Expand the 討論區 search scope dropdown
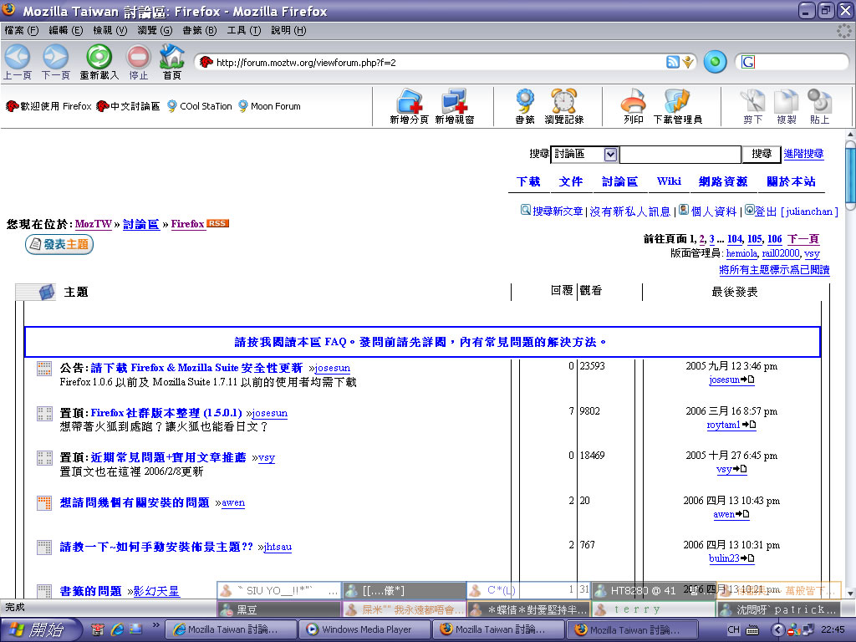The width and height of the screenshot is (856, 642). point(610,155)
